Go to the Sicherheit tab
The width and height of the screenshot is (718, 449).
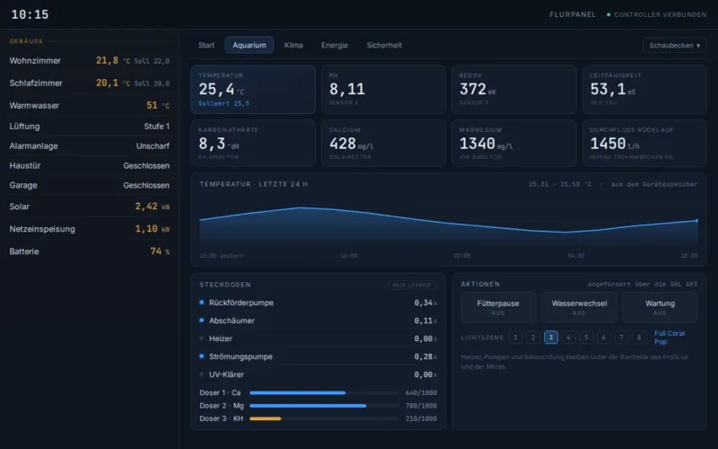[x=384, y=46]
